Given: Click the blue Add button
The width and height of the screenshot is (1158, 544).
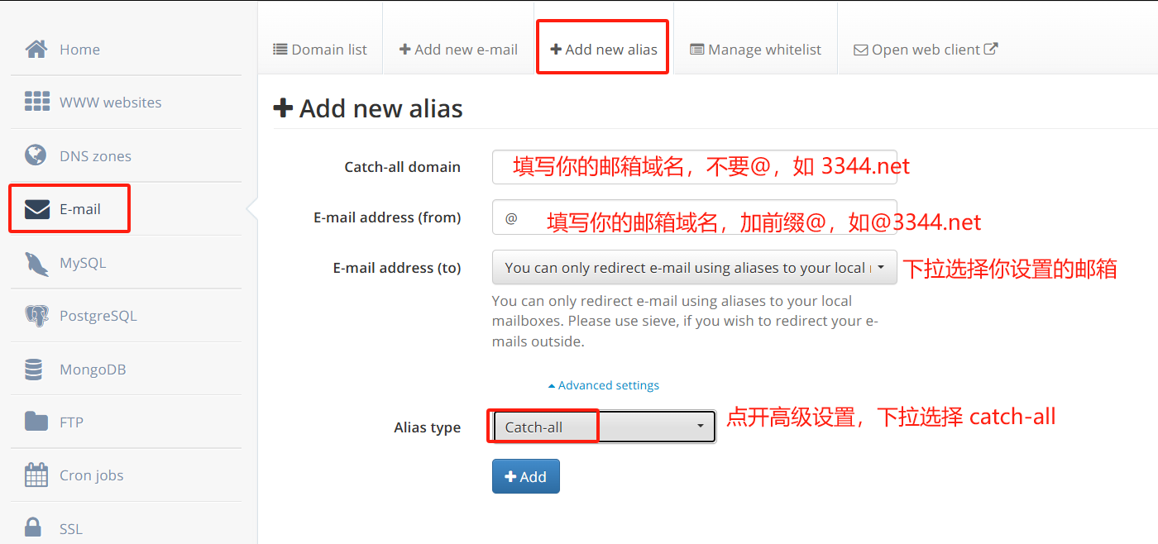Looking at the screenshot, I should click(526, 476).
